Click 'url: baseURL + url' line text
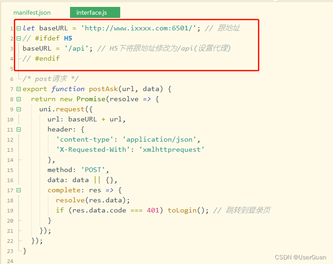 [87, 120]
